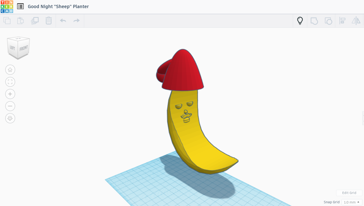Open the designs list icon beside the title
Screen dimensions: 364x206
click(20, 6)
